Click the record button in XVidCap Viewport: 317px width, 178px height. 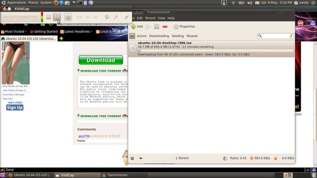click(x=68, y=17)
